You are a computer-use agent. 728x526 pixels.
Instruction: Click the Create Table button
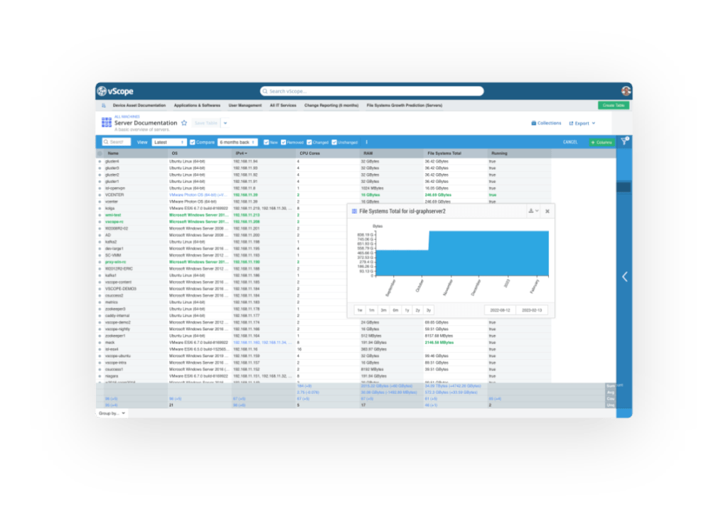coord(614,106)
